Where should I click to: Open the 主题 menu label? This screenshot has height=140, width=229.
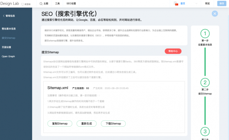click(46, 4)
